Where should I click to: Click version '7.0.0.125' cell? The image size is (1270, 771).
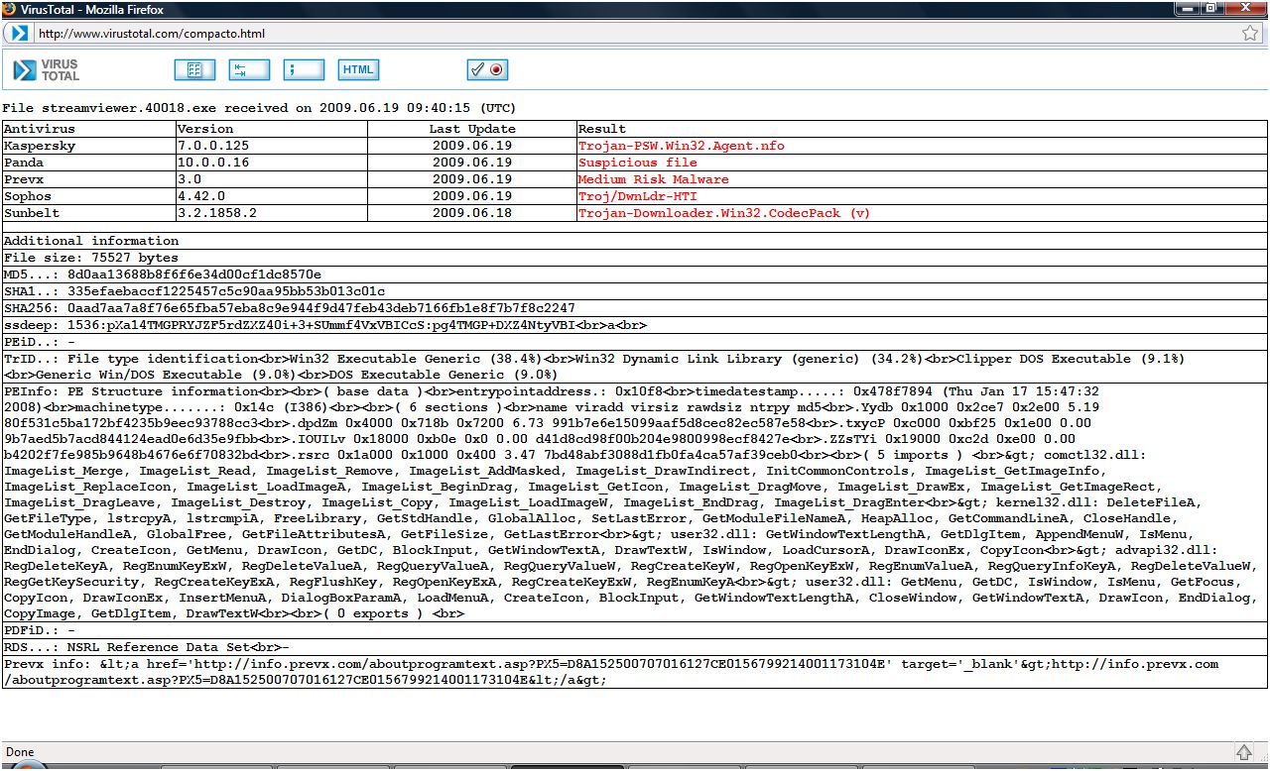(273, 146)
